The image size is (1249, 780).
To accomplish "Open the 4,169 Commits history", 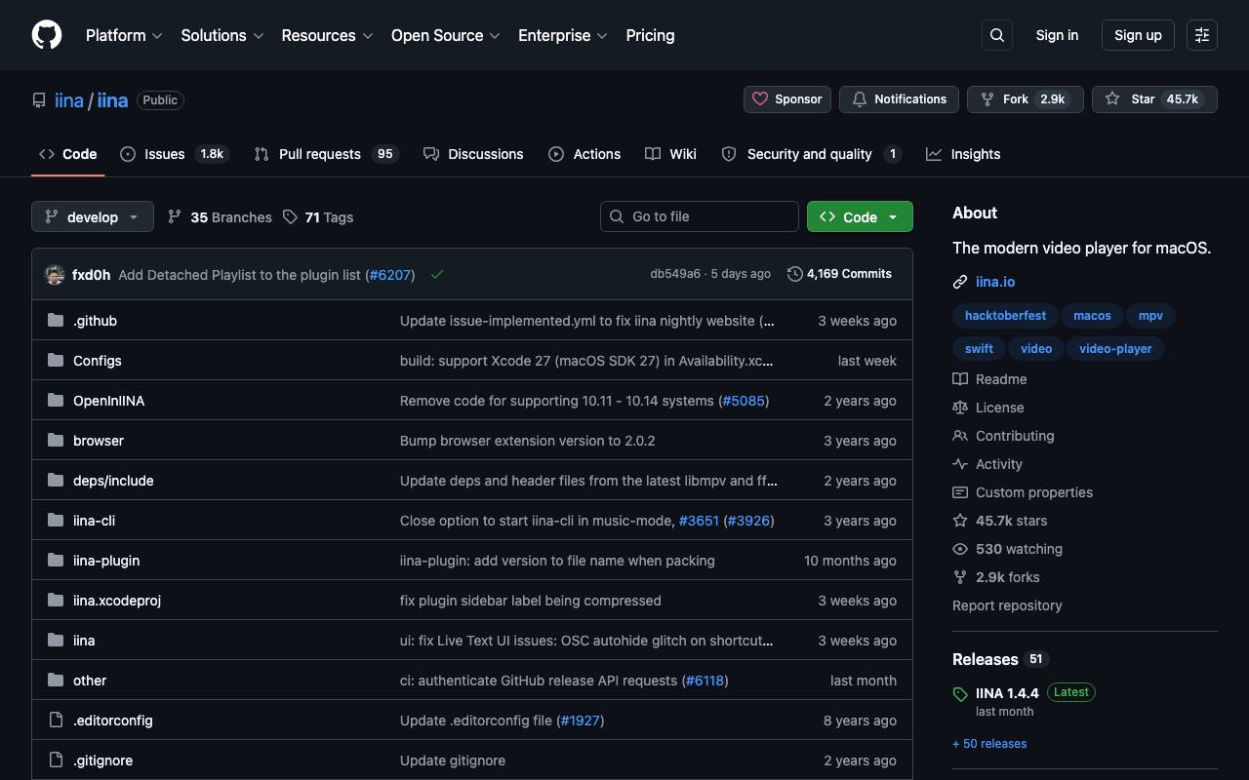I will [x=840, y=274].
